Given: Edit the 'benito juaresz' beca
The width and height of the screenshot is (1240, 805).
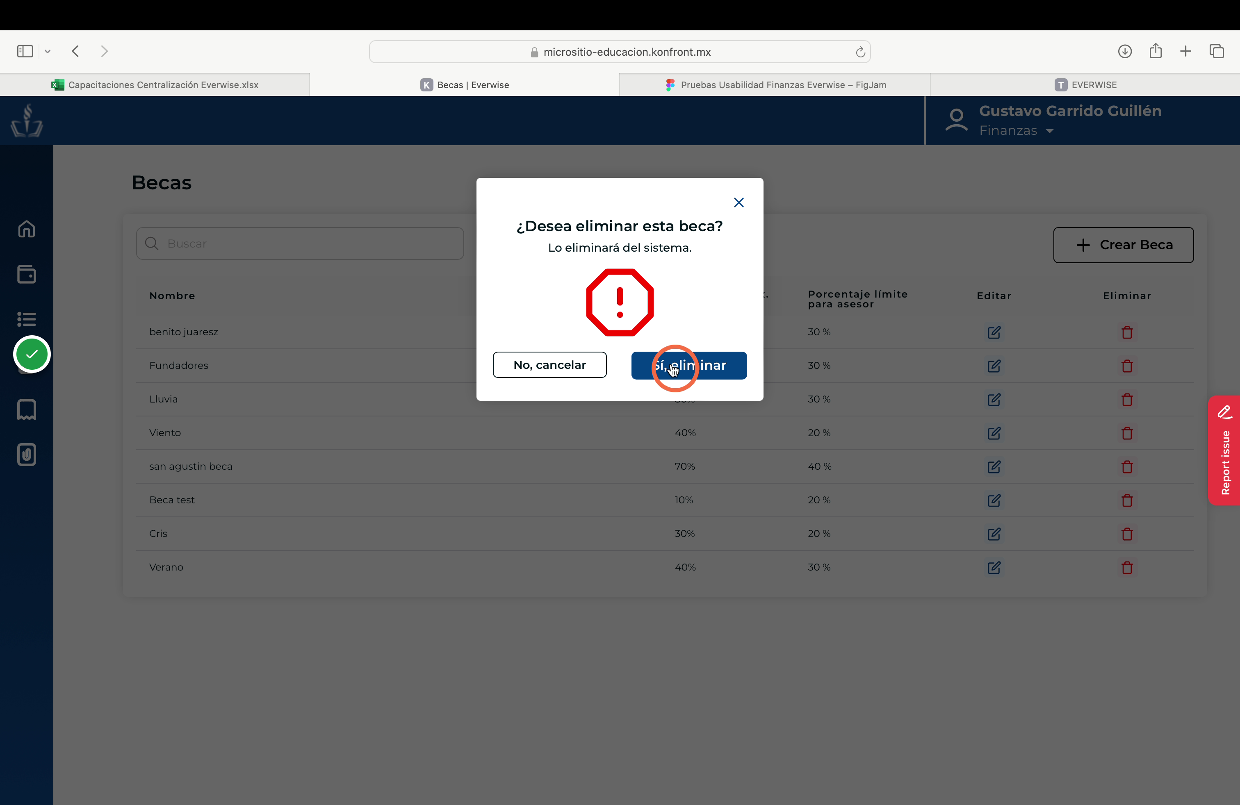Looking at the screenshot, I should tap(994, 332).
